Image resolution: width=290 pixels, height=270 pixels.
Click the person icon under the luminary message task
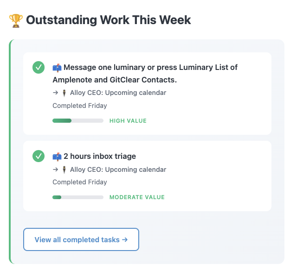point(64,93)
